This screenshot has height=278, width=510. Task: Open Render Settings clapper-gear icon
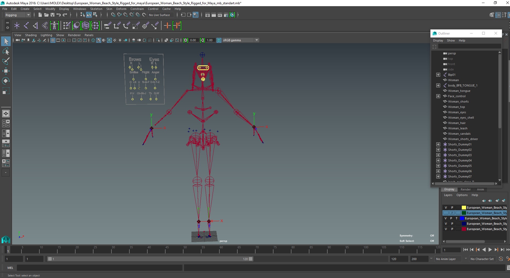coord(226,15)
